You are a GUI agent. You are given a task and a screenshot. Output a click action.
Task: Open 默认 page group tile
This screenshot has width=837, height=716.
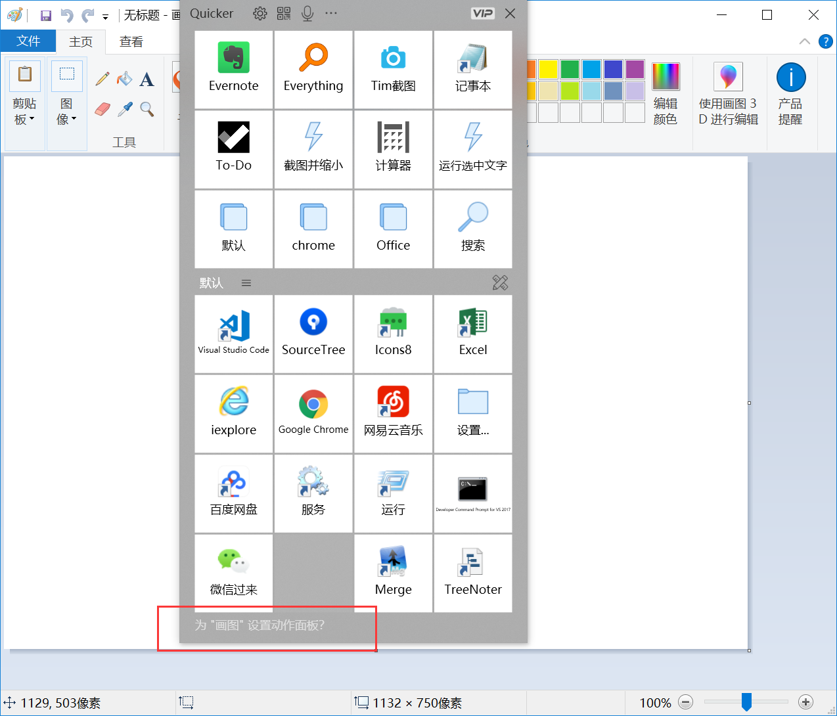(x=234, y=229)
